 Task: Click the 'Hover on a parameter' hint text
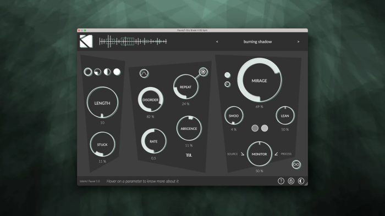[x=142, y=181]
